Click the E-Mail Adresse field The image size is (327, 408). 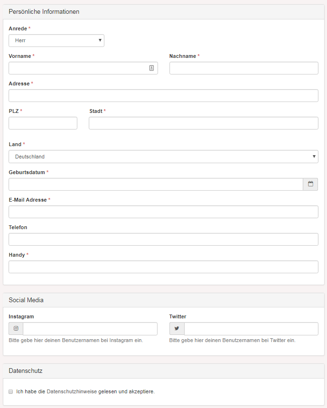point(163,212)
